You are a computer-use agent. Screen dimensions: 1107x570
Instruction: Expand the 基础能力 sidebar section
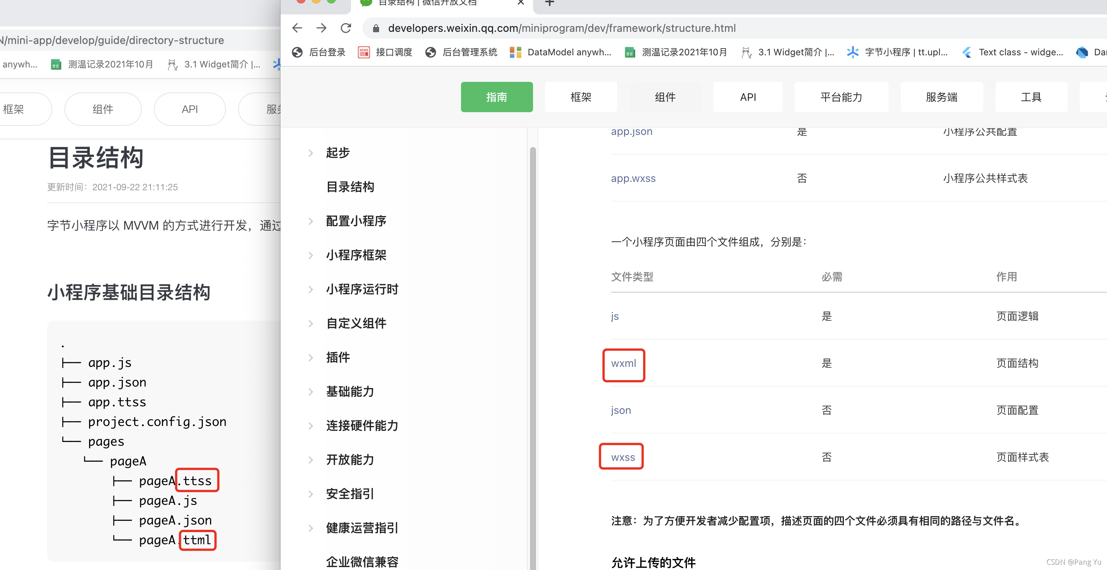310,392
